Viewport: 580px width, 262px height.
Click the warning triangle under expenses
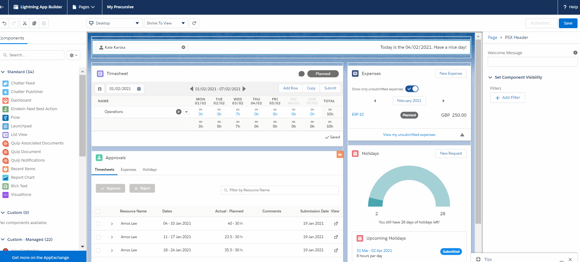(x=462, y=135)
